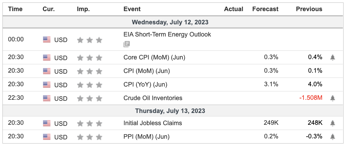Viewport: 346px width, 146px height.
Task: Open CPI (YoY) (Jun) event link
Action: (x=145, y=84)
